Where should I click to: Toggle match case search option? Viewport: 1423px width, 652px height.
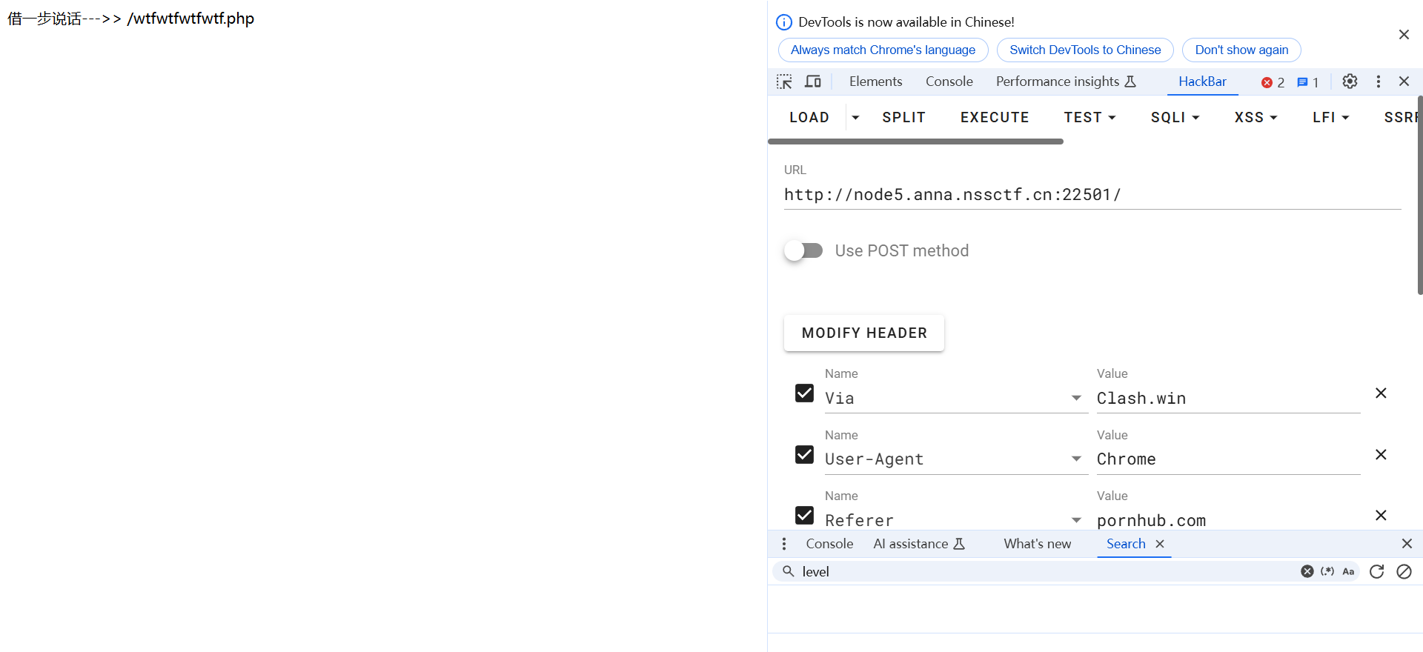pyautogui.click(x=1348, y=571)
